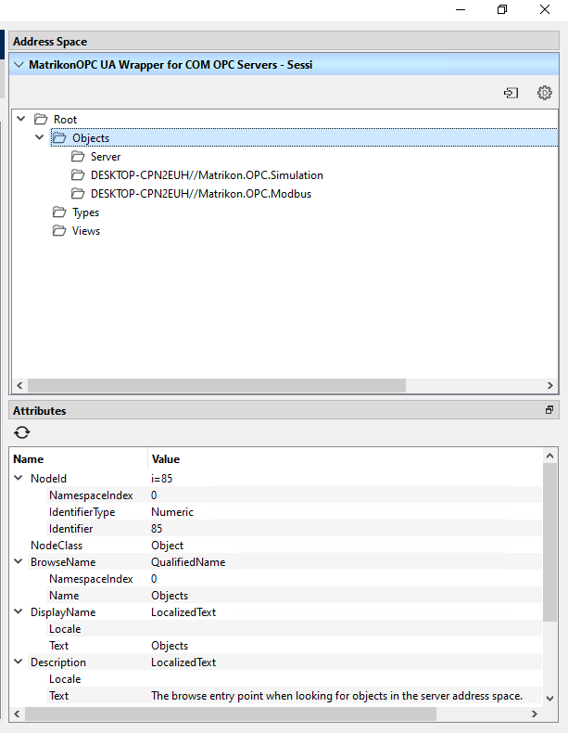The image size is (568, 733).
Task: Click the Address Space panel title
Action: 50,42
